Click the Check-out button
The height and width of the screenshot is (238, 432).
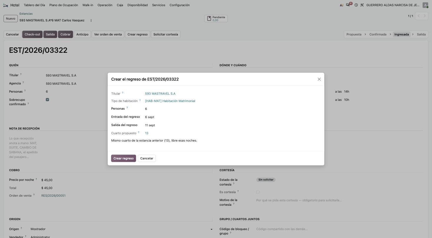(x=32, y=34)
